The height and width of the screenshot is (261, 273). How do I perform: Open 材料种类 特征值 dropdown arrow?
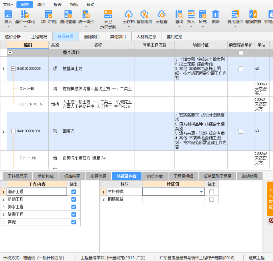(x=201, y=192)
